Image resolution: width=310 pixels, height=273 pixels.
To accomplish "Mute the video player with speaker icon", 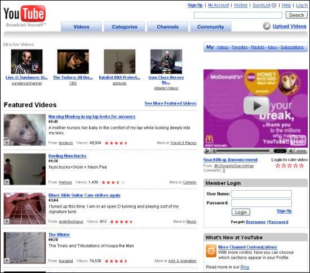I will [291, 151].
